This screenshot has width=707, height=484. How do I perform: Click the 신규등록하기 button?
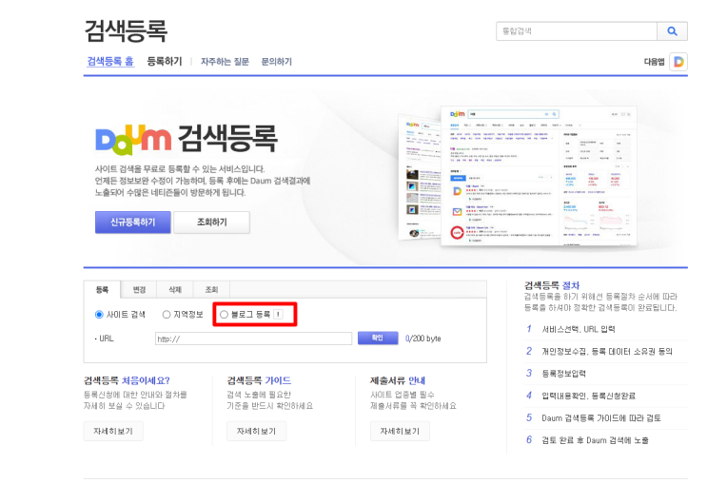coord(133,223)
